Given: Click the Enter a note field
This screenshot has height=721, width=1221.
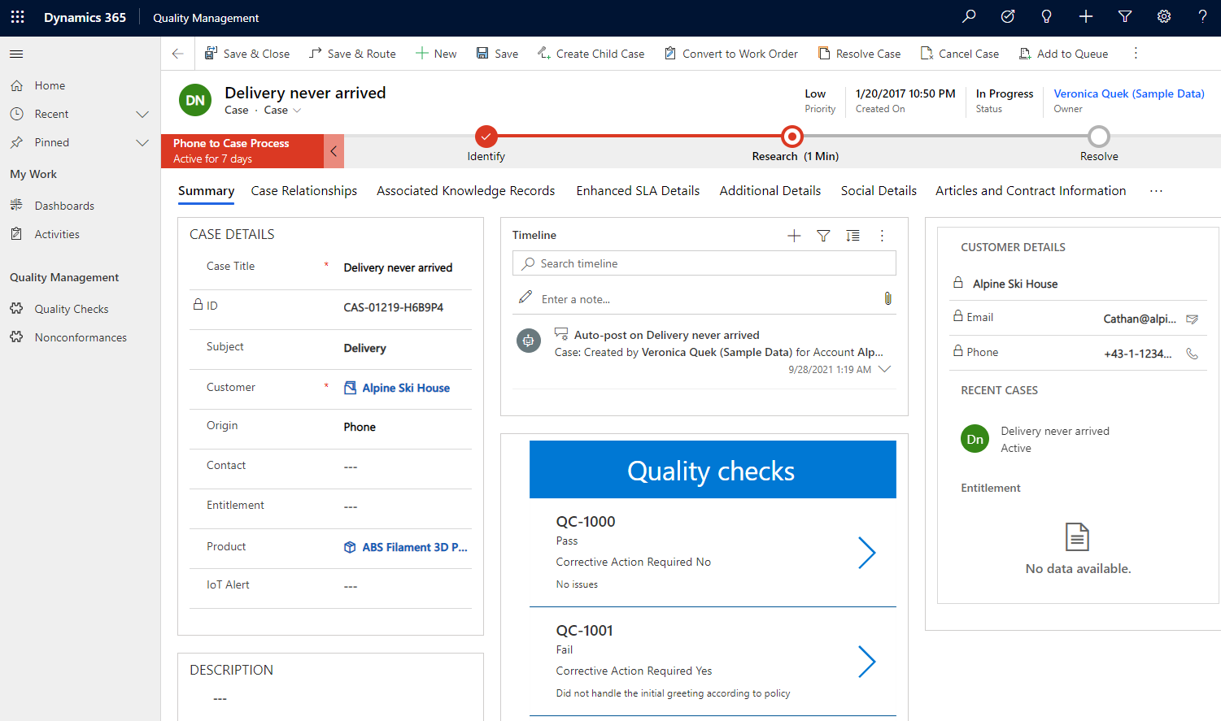Looking at the screenshot, I should pos(704,299).
